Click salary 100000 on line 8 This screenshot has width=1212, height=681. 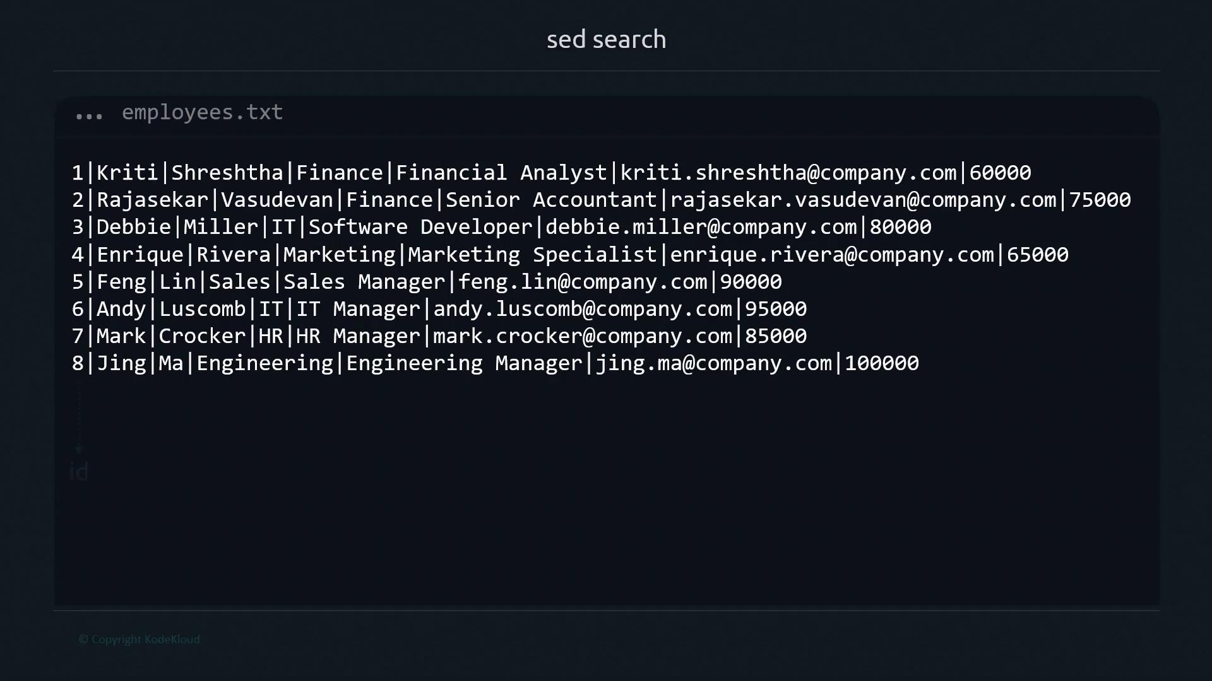[882, 363]
